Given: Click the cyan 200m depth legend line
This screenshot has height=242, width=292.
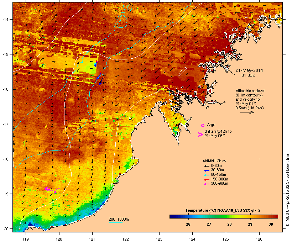Looking at the screenshot, I should tap(115, 222).
